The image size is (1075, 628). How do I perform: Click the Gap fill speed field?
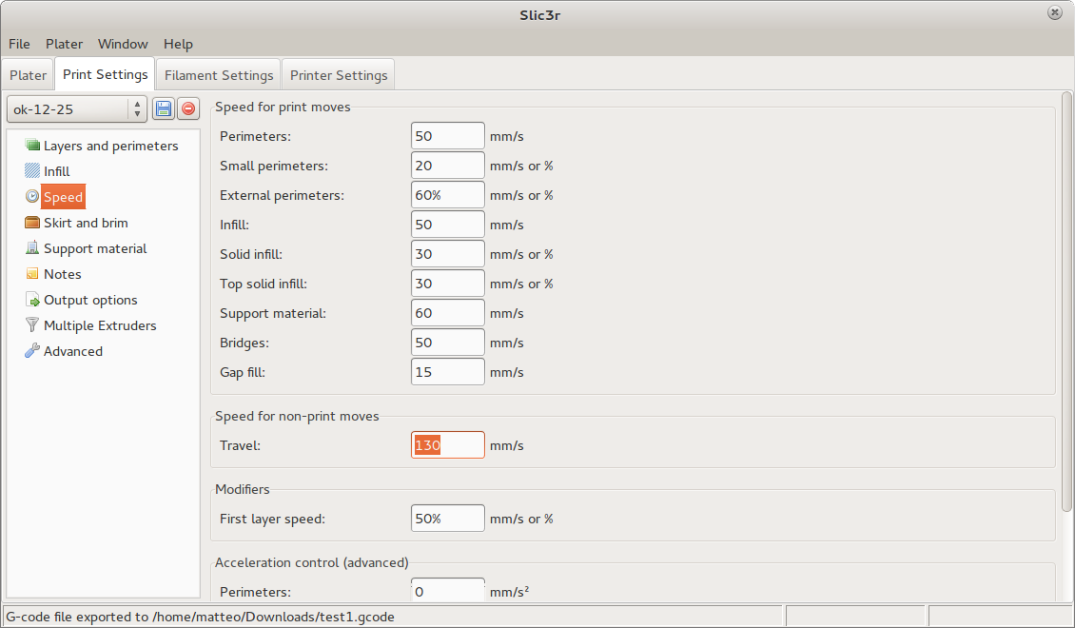(448, 372)
